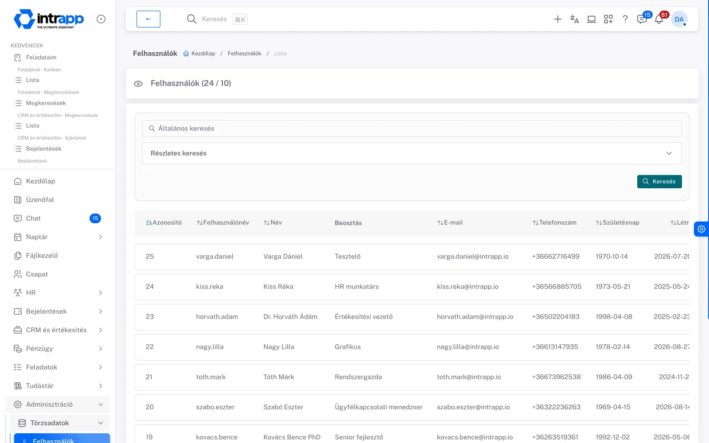Click varga.daniel username cell

[x=215, y=256]
